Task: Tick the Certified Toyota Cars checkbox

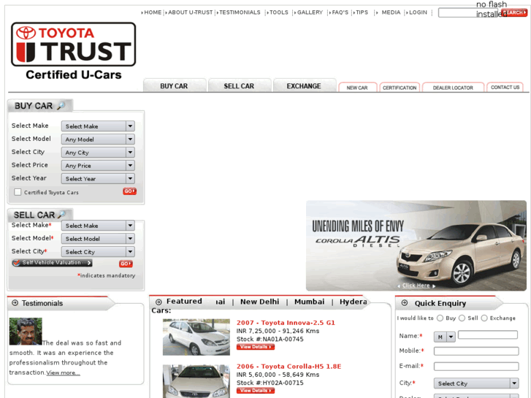Action: coord(18,192)
